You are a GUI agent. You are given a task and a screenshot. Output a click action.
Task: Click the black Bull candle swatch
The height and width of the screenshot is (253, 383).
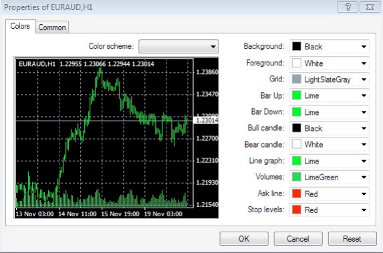(x=297, y=128)
